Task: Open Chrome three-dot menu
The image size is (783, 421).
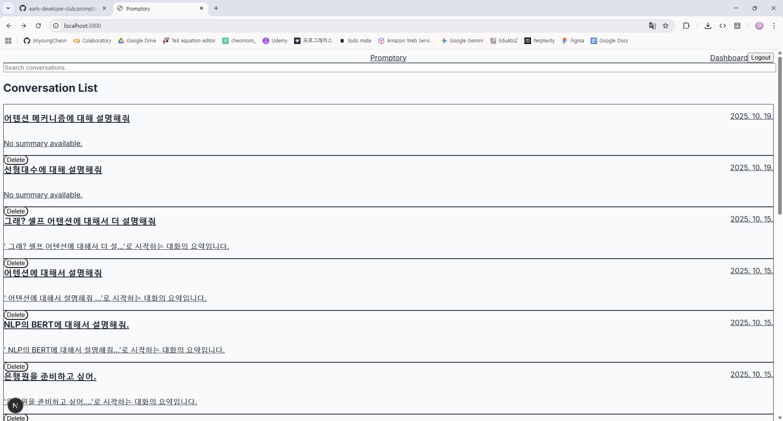Action: (774, 26)
